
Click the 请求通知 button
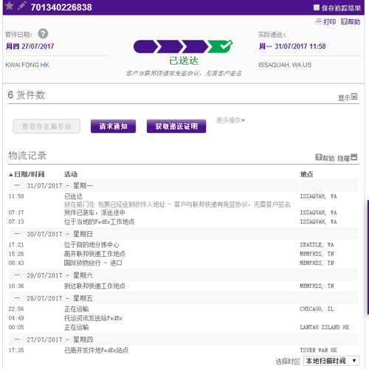tap(113, 126)
